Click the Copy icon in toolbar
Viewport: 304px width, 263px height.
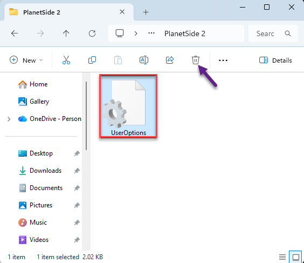pos(92,60)
